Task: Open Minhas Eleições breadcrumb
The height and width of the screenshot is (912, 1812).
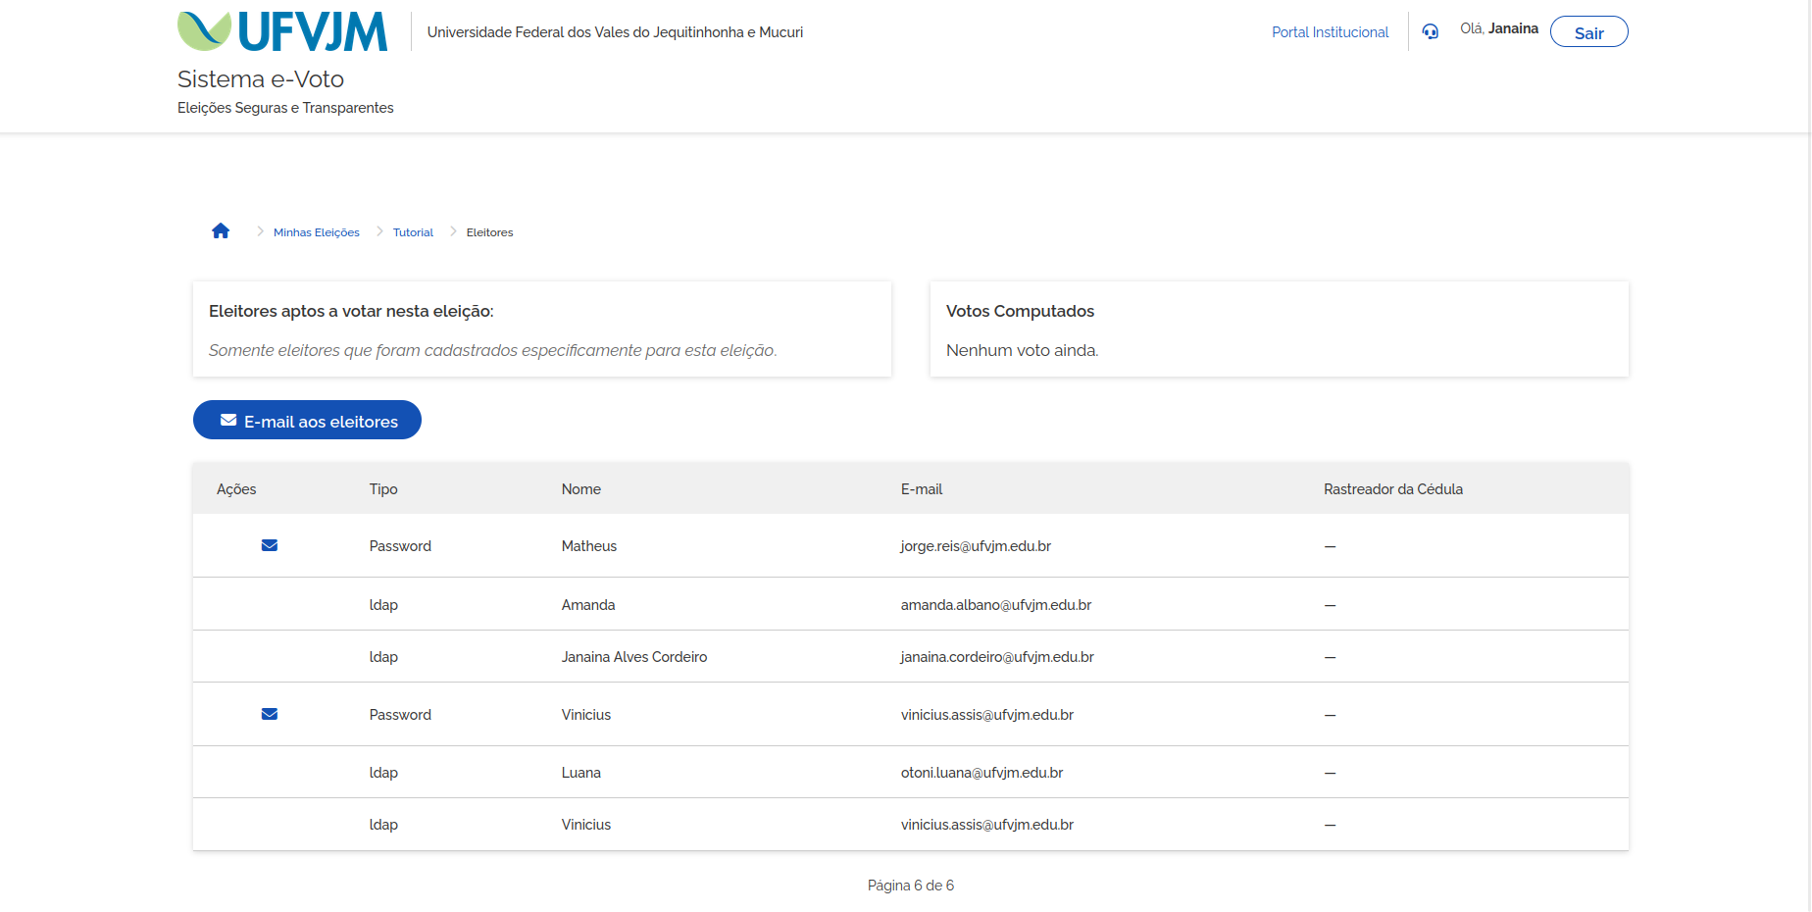Action: pyautogui.click(x=316, y=232)
